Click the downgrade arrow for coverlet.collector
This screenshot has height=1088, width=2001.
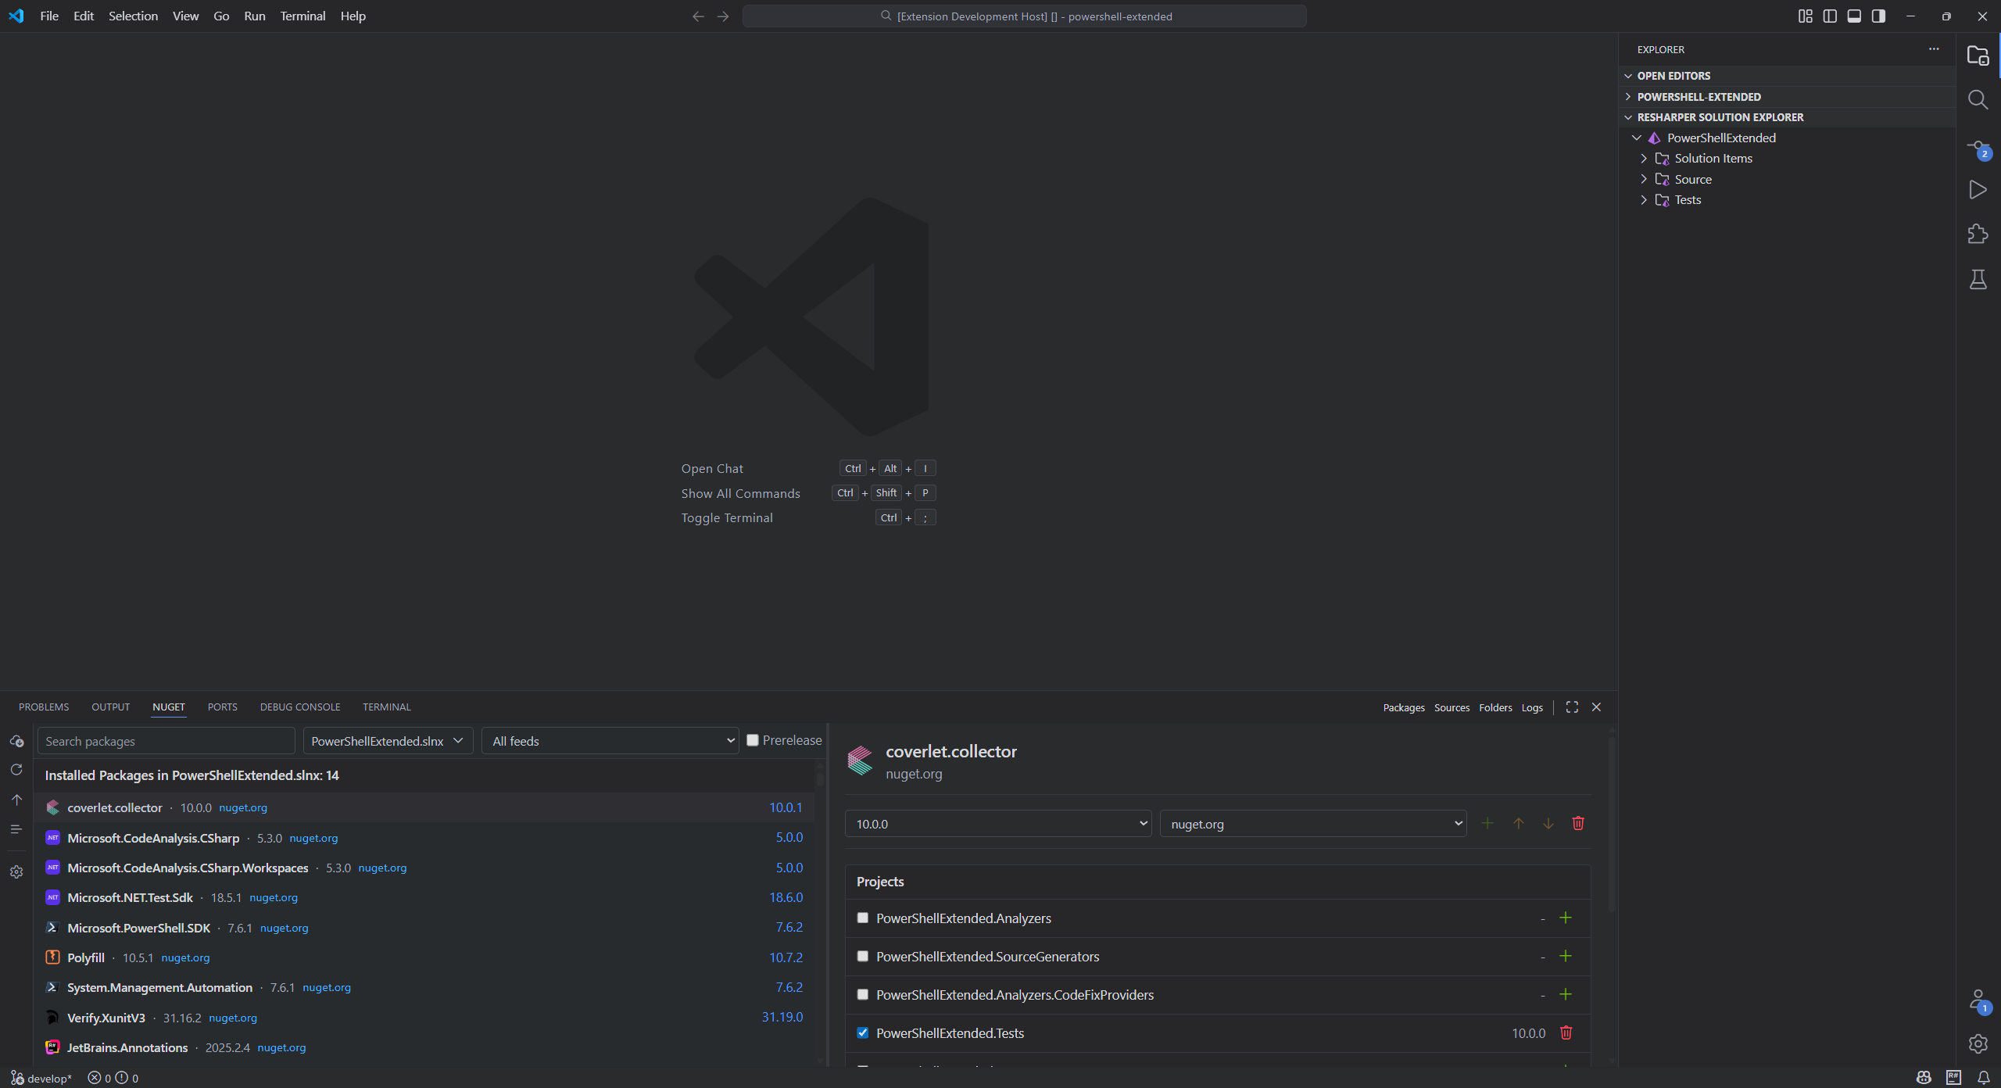tap(1548, 823)
